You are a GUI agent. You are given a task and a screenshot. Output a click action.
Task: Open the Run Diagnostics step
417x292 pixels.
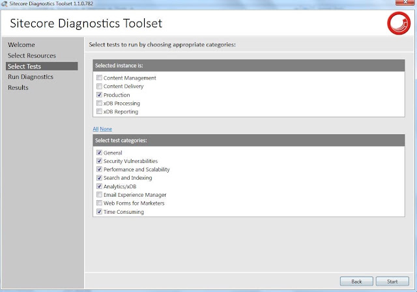click(x=31, y=77)
